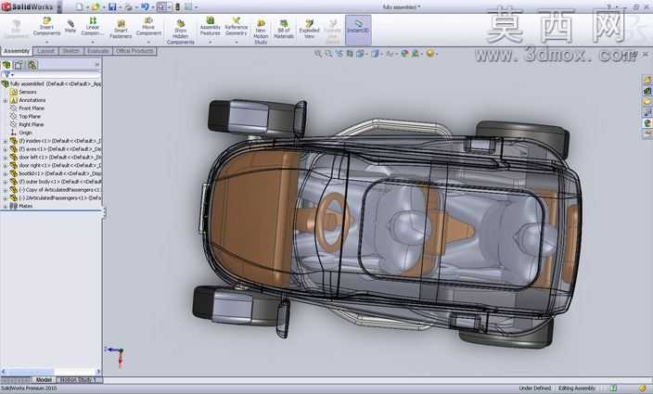Click the Select cursor tool icon
The height and width of the screenshot is (394, 653).
click(x=161, y=6)
